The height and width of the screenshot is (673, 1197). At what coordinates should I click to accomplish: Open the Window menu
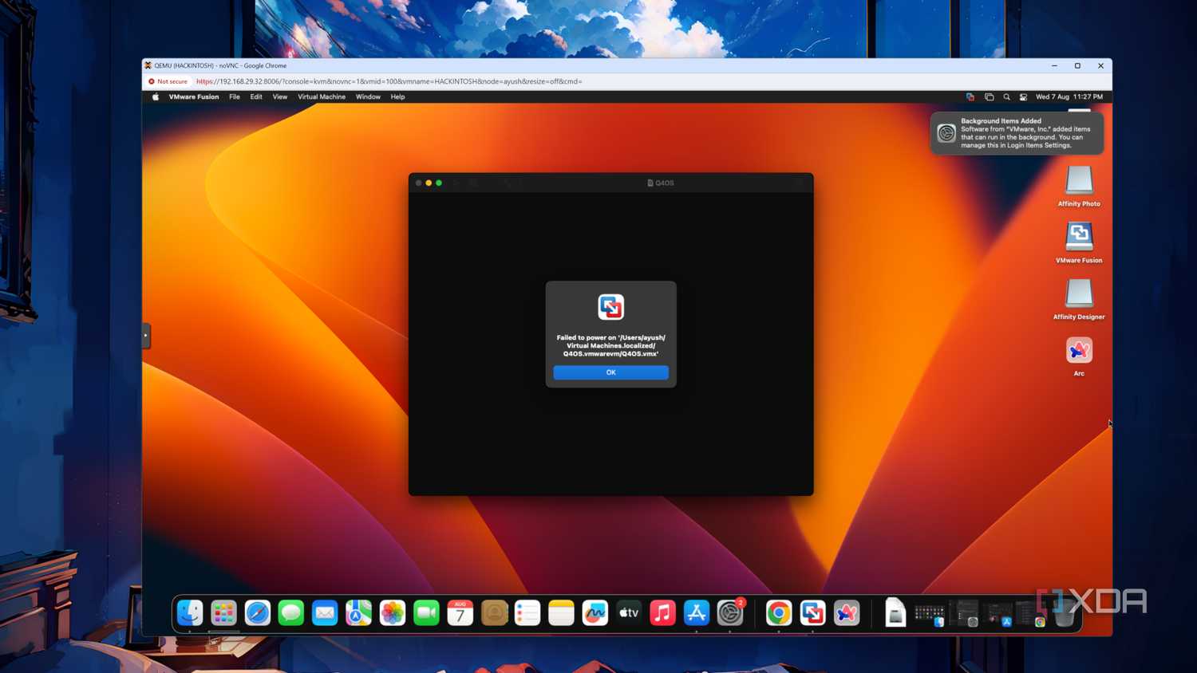tap(368, 97)
